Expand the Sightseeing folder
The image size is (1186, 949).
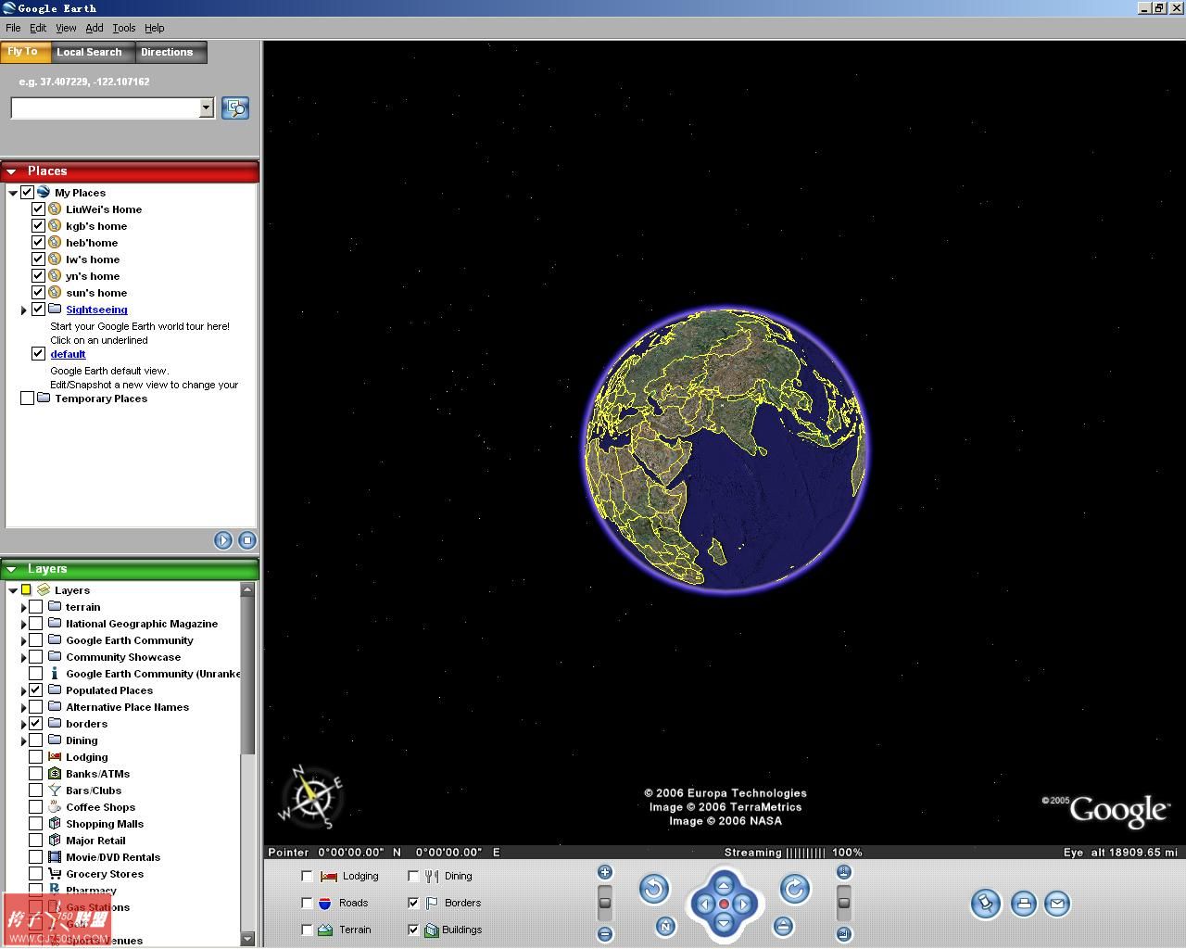24,310
